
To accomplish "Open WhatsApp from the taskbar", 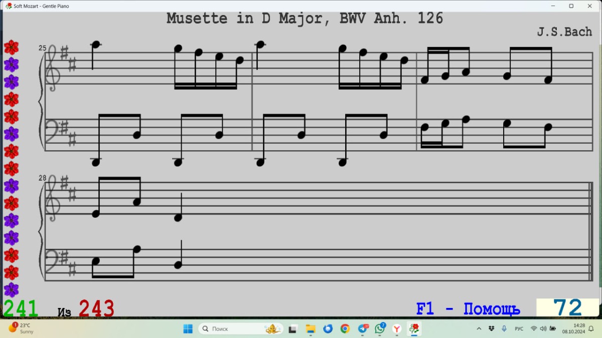I will [x=380, y=329].
